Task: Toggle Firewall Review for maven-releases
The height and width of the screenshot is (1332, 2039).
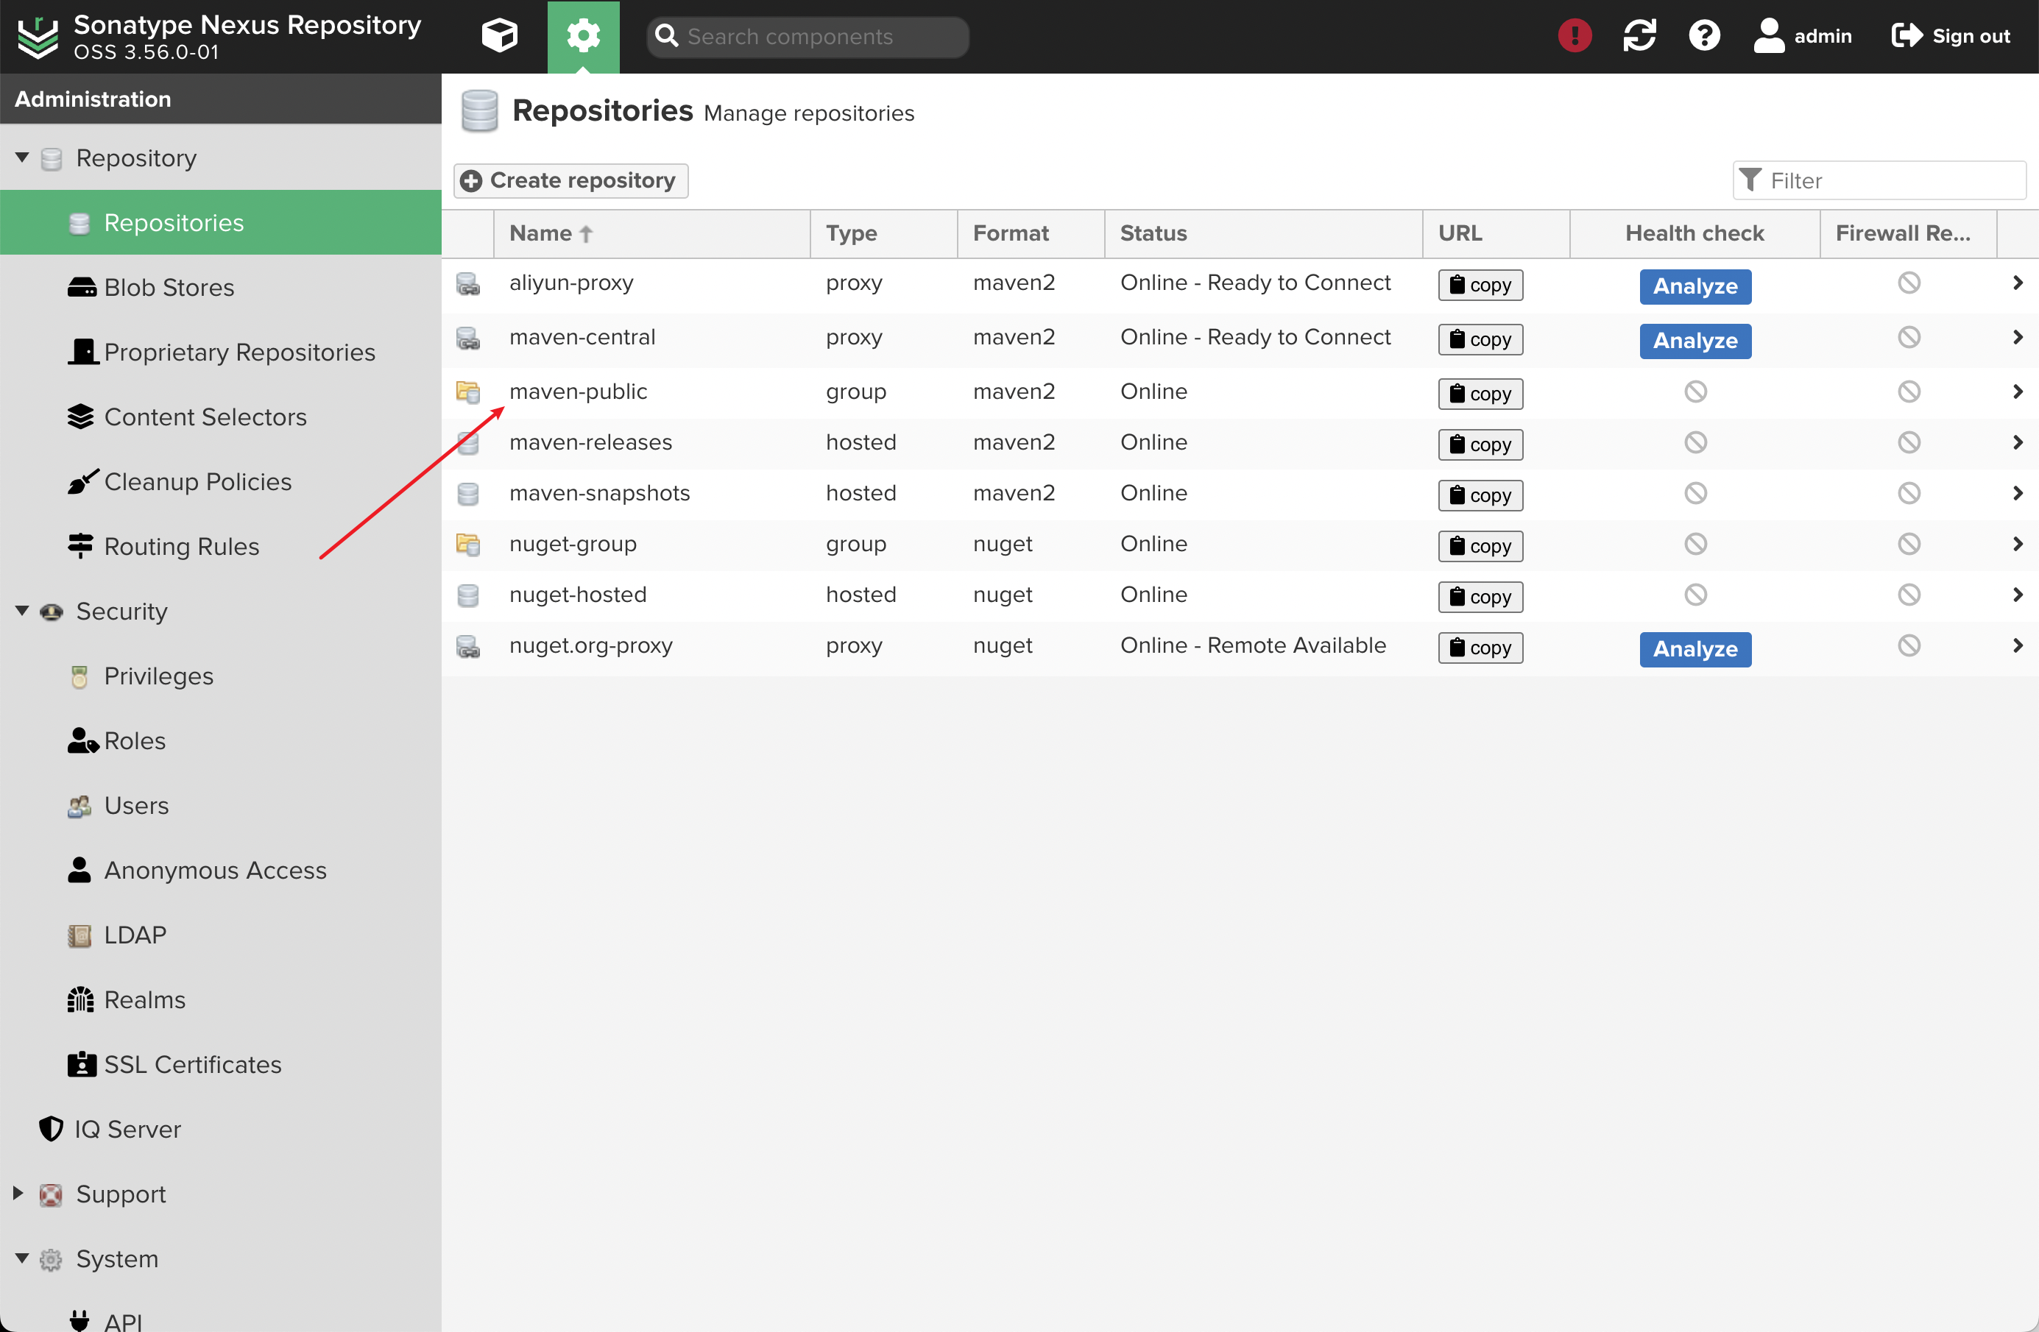Action: [1908, 442]
